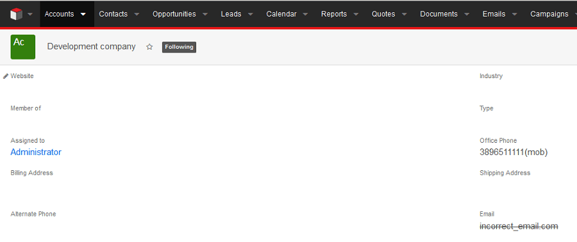Click the Website field label
This screenshot has width=577, height=242.
22,76
